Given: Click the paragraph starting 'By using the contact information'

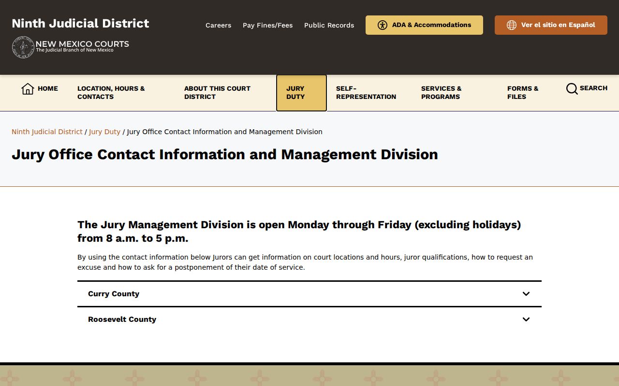Looking at the screenshot, I should point(305,262).
